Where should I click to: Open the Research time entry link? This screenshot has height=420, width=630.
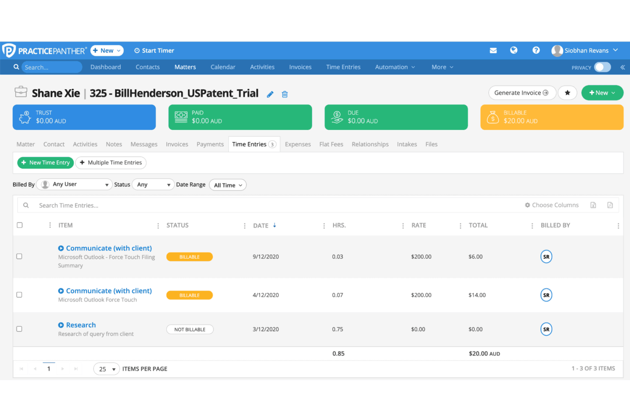[x=81, y=325]
